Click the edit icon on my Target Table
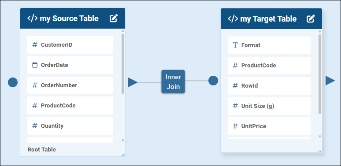341x166 pixels. 311,18
